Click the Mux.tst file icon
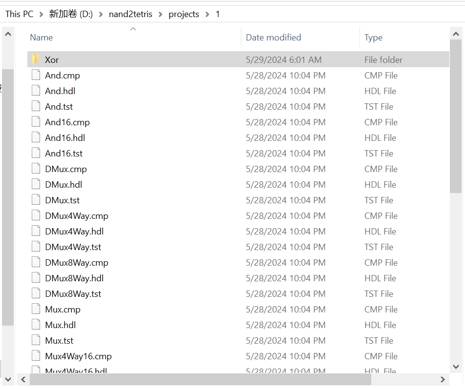 35,340
